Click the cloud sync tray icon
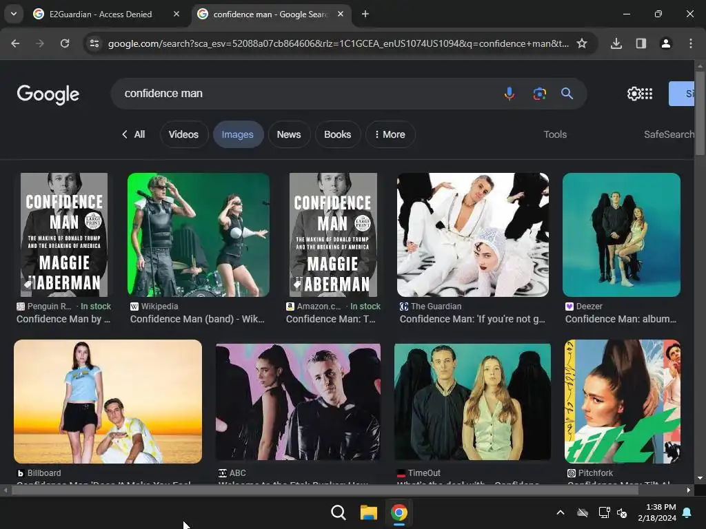This screenshot has width=706, height=529. click(583, 512)
